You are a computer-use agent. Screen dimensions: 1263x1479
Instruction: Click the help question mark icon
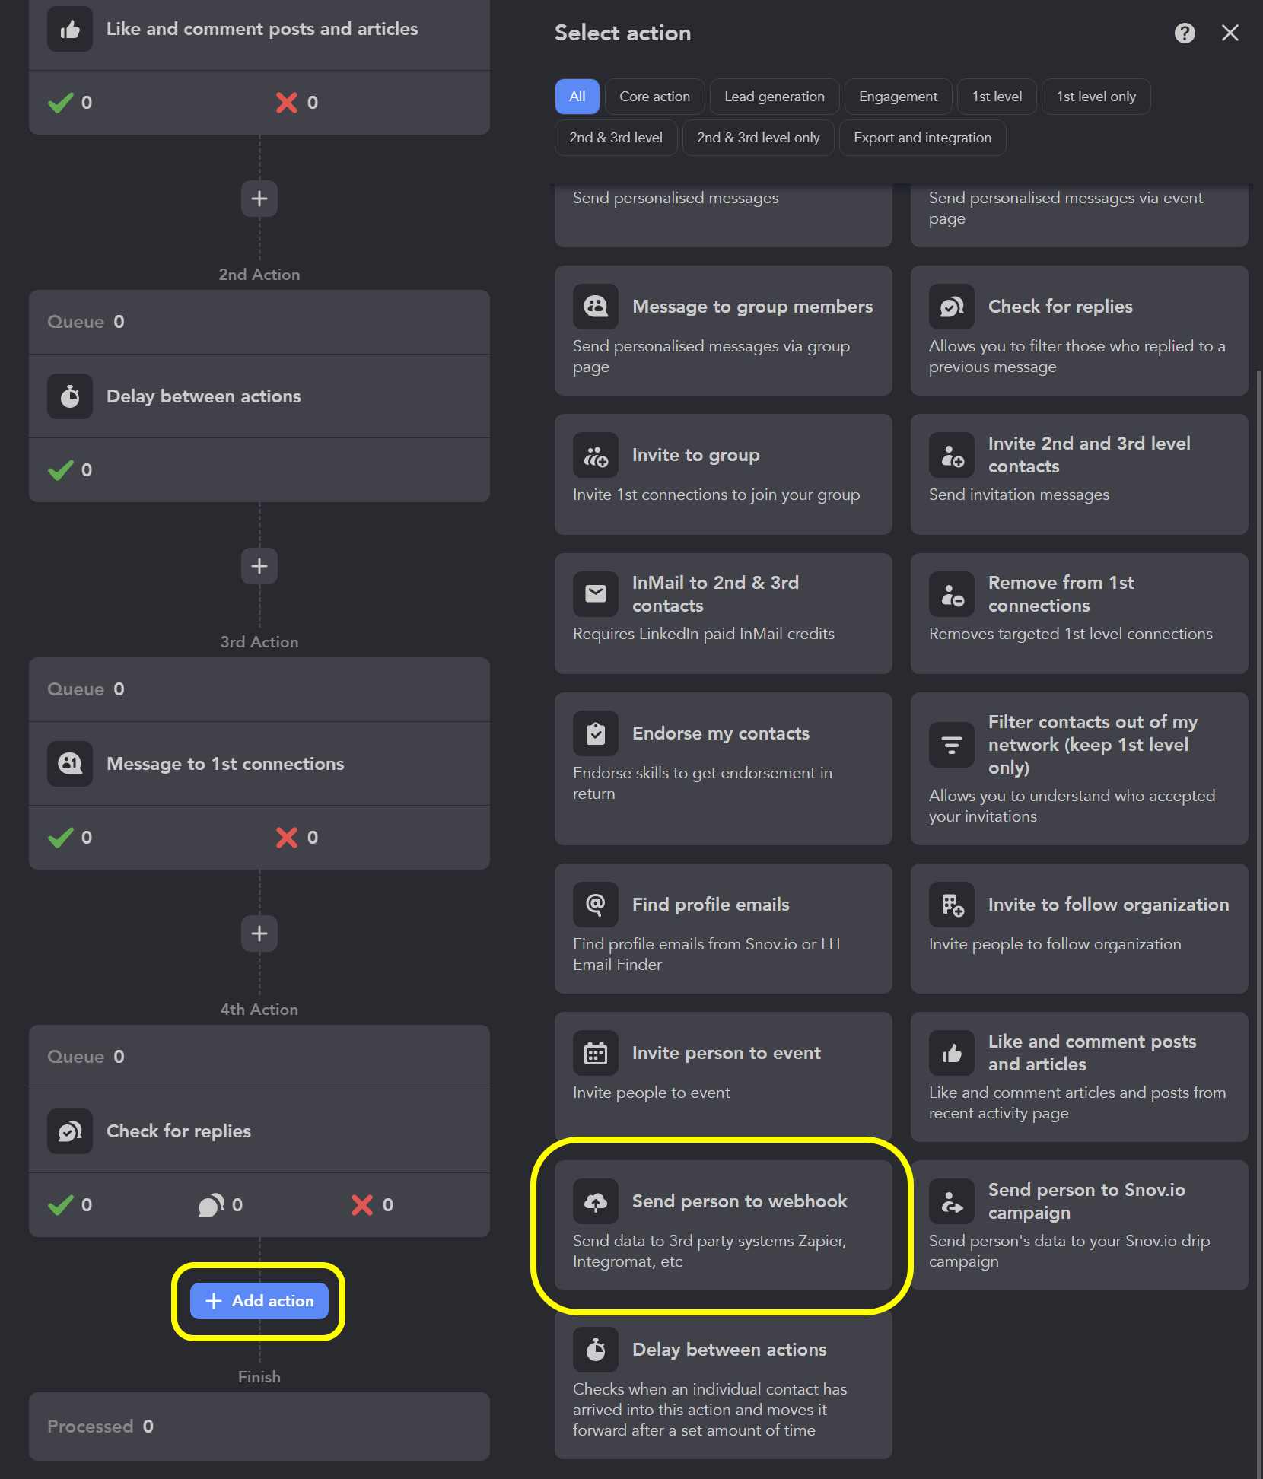coord(1184,33)
